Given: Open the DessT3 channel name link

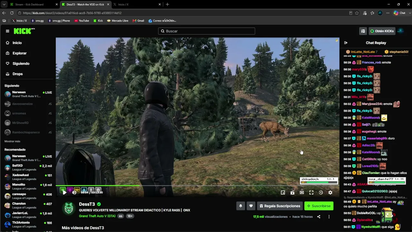Looking at the screenshot, I should coord(87,204).
